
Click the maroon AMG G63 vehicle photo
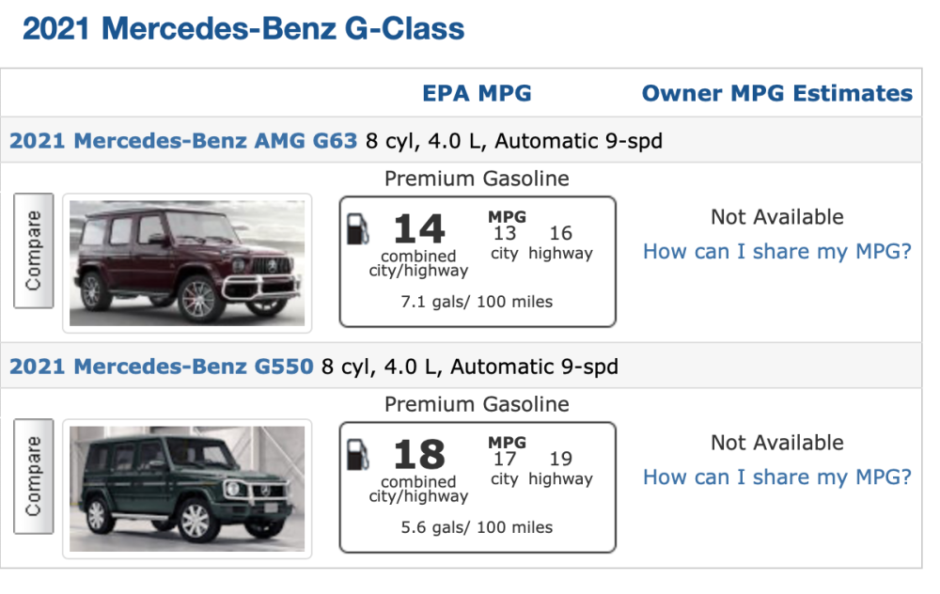click(x=187, y=263)
